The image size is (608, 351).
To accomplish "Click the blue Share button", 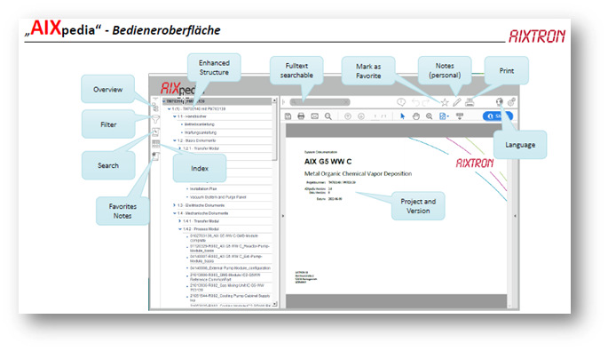I will (x=497, y=116).
